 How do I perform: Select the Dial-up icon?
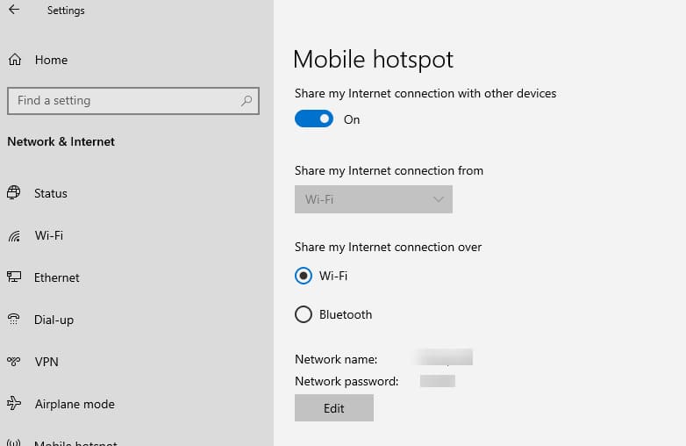[14, 320]
